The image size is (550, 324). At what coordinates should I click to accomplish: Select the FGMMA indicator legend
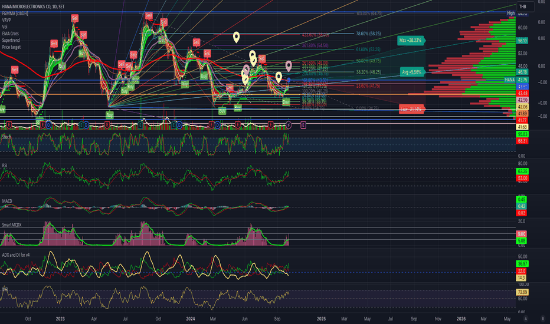tap(15, 14)
